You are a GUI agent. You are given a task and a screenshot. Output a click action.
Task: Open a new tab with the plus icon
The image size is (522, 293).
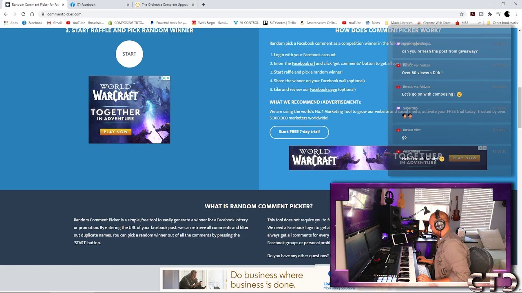pyautogui.click(x=203, y=4)
